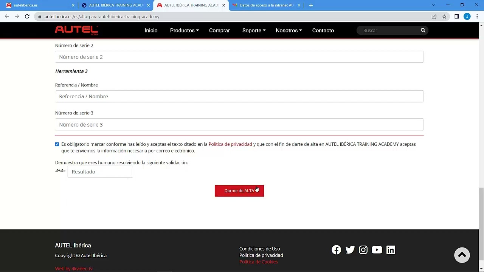Bookmark this page with star icon
The height and width of the screenshot is (272, 484).
click(x=444, y=17)
